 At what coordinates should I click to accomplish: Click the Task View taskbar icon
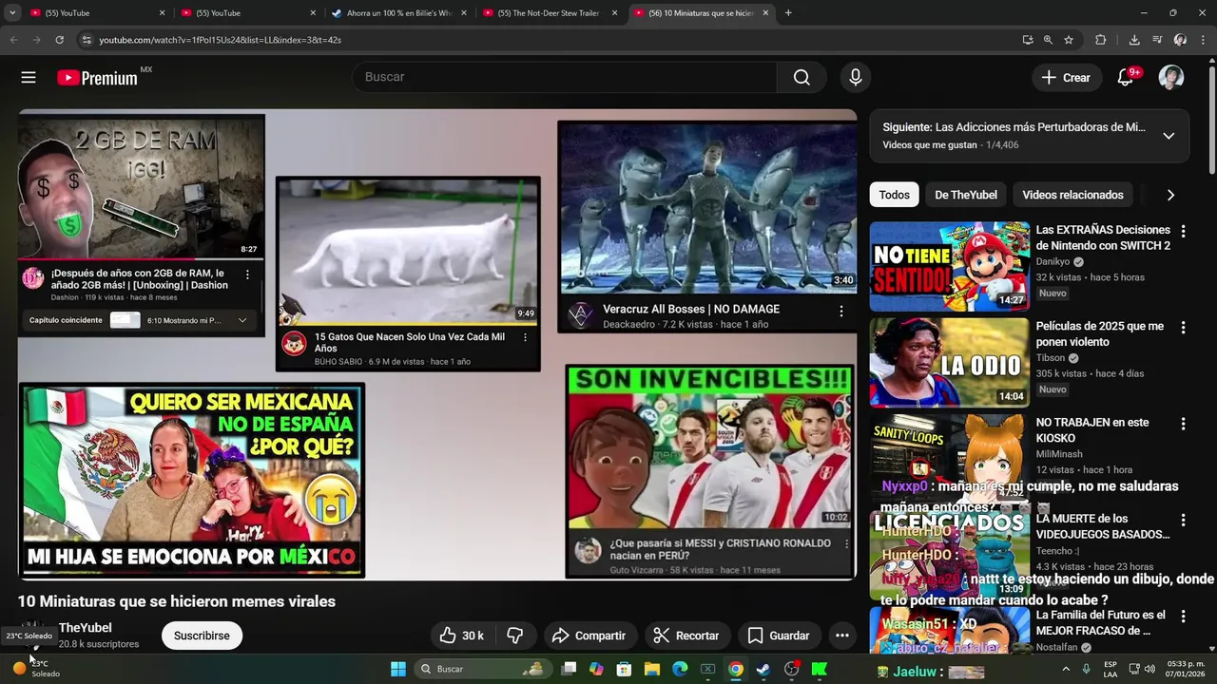[x=569, y=669]
